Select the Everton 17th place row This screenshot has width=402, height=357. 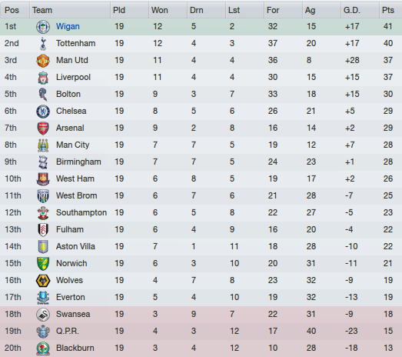coord(201,298)
